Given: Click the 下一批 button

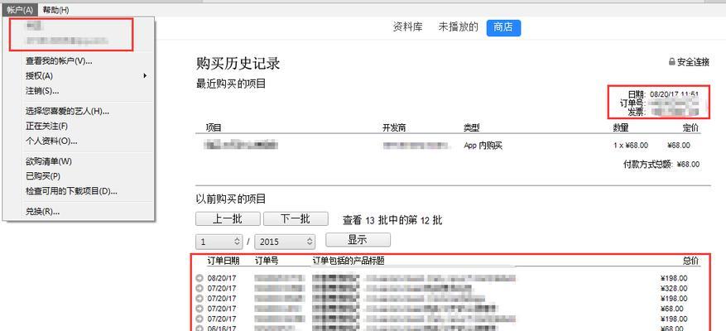Looking at the screenshot, I should 296,219.
